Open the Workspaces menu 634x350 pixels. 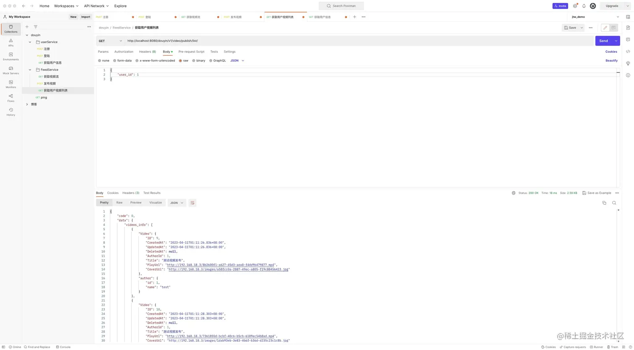pyautogui.click(x=66, y=6)
